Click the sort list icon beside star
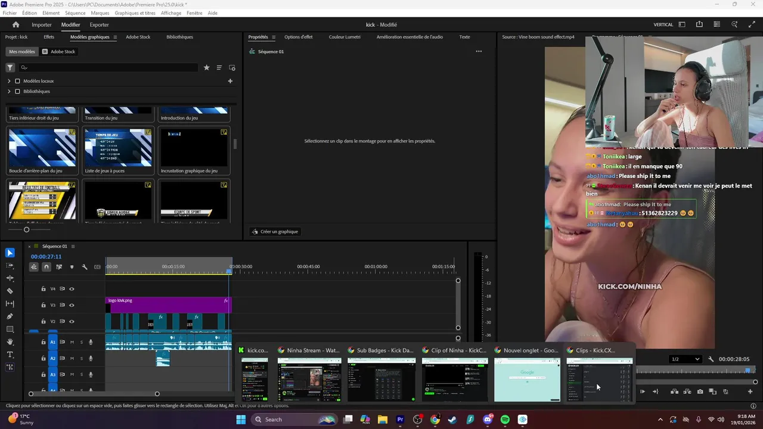The width and height of the screenshot is (763, 429). [x=219, y=67]
